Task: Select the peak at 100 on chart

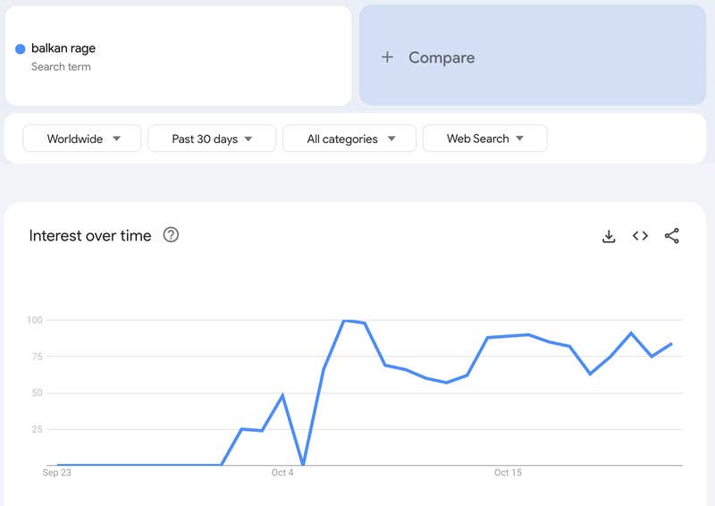Action: 344,321
